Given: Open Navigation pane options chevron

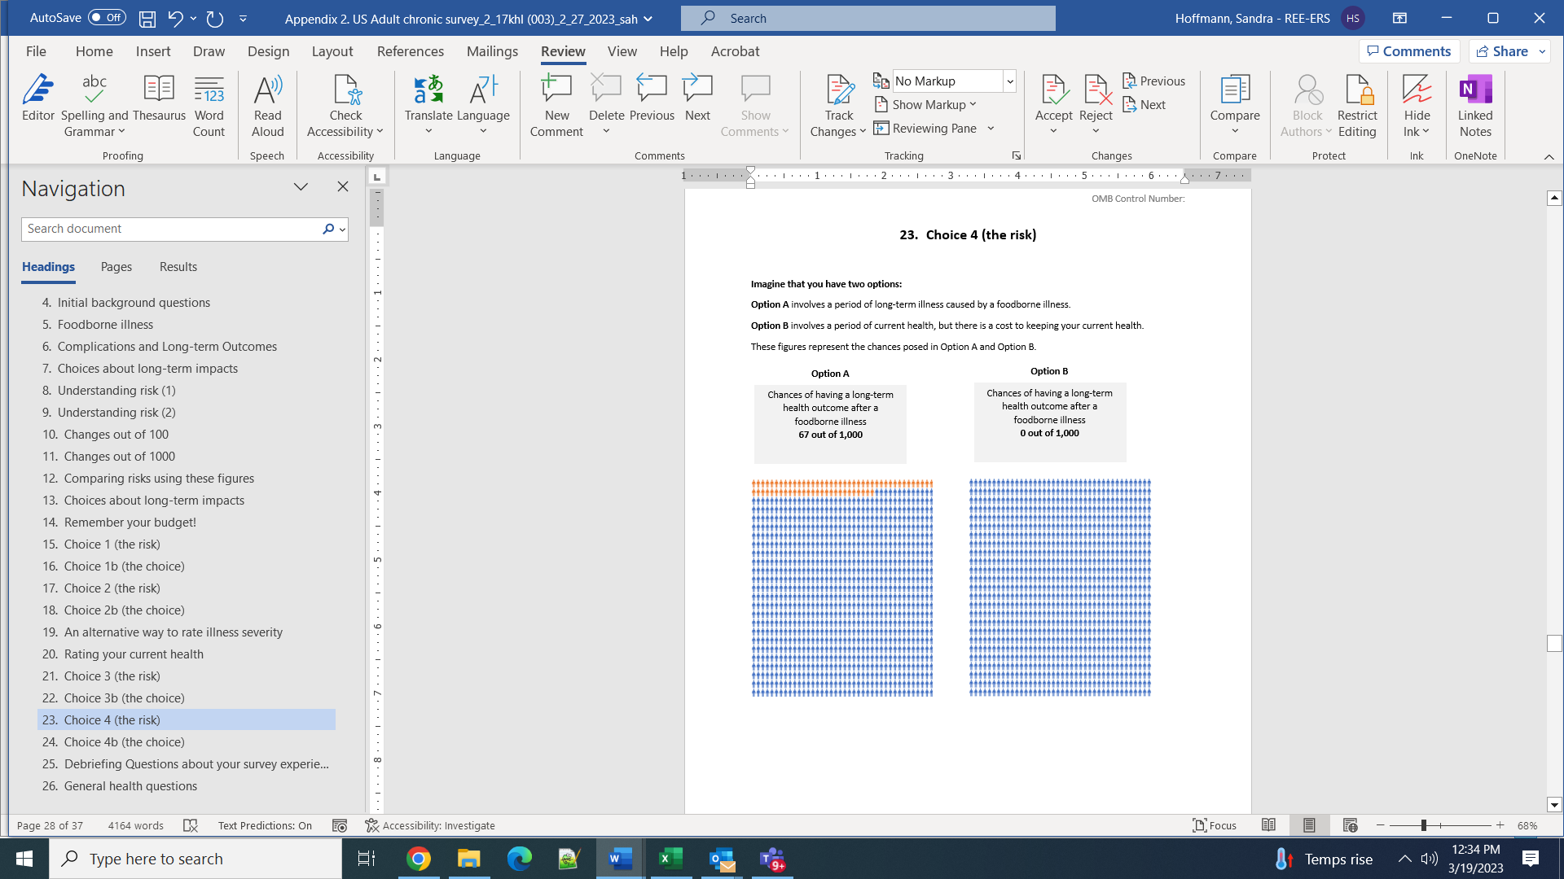Looking at the screenshot, I should [301, 187].
